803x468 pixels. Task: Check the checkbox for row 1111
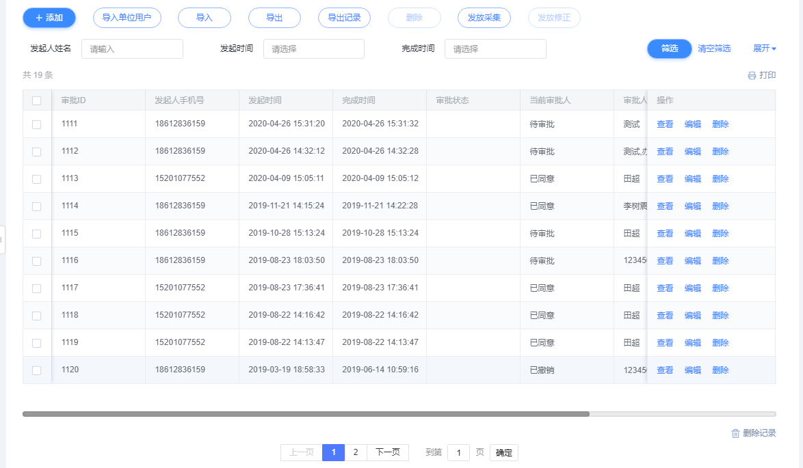(x=37, y=124)
